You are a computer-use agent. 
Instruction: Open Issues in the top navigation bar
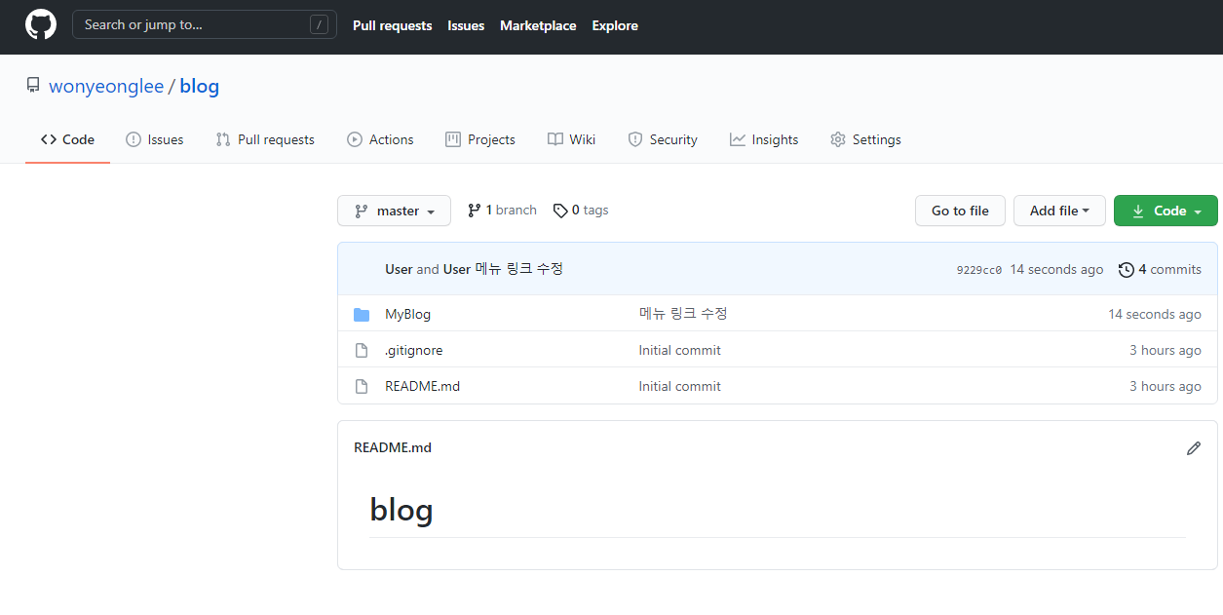coord(466,25)
